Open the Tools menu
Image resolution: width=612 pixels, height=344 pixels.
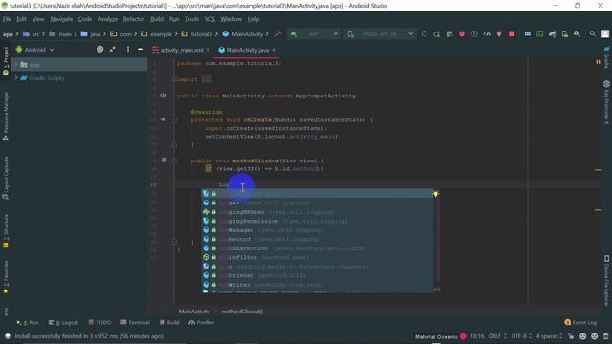tap(191, 19)
